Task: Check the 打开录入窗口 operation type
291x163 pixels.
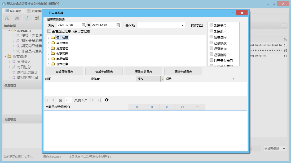Action: point(211,60)
